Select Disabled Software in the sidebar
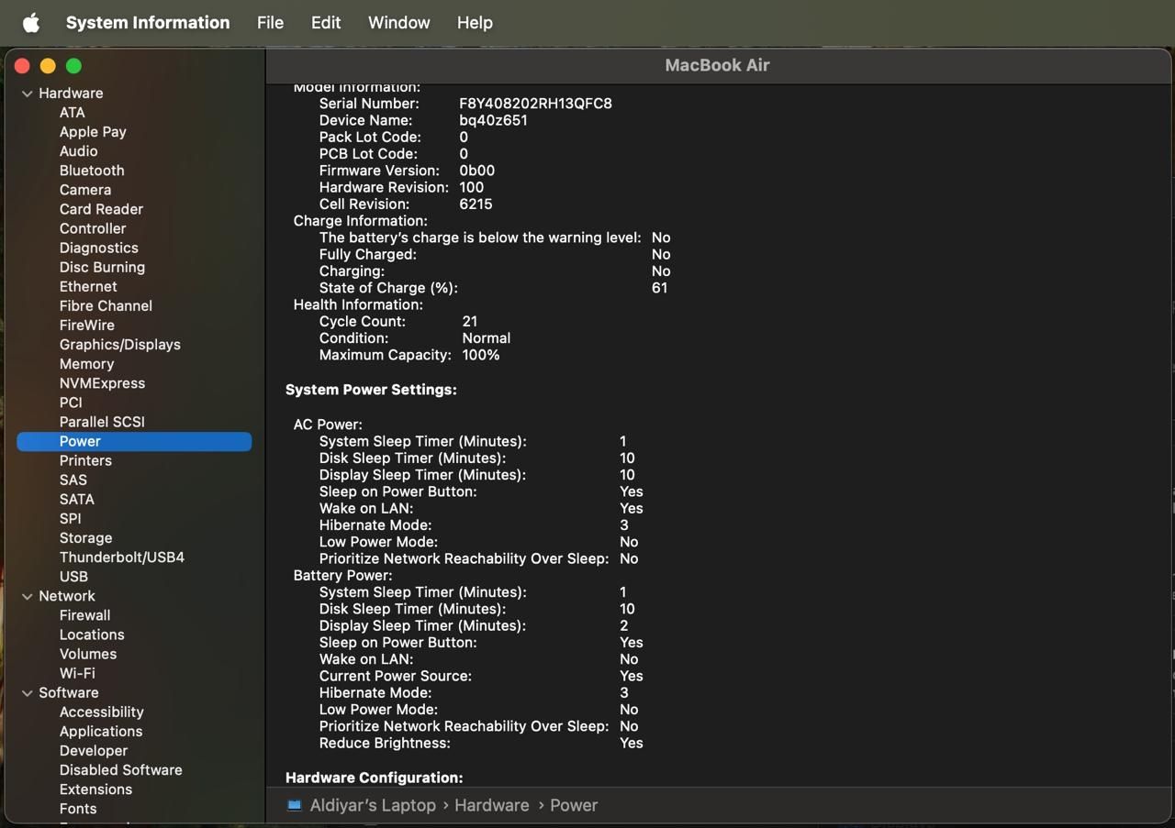Viewport: 1175px width, 828px height. tap(120, 769)
